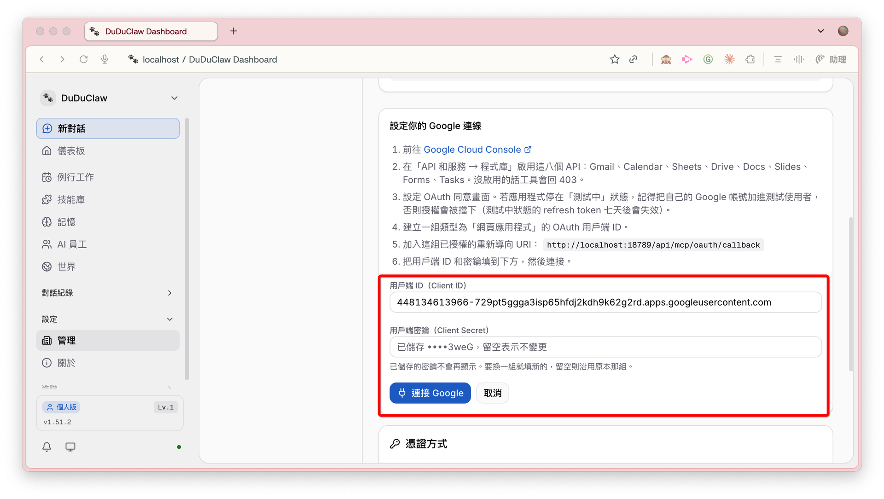Reload the DuDuClaw Dashboard page

83,59
